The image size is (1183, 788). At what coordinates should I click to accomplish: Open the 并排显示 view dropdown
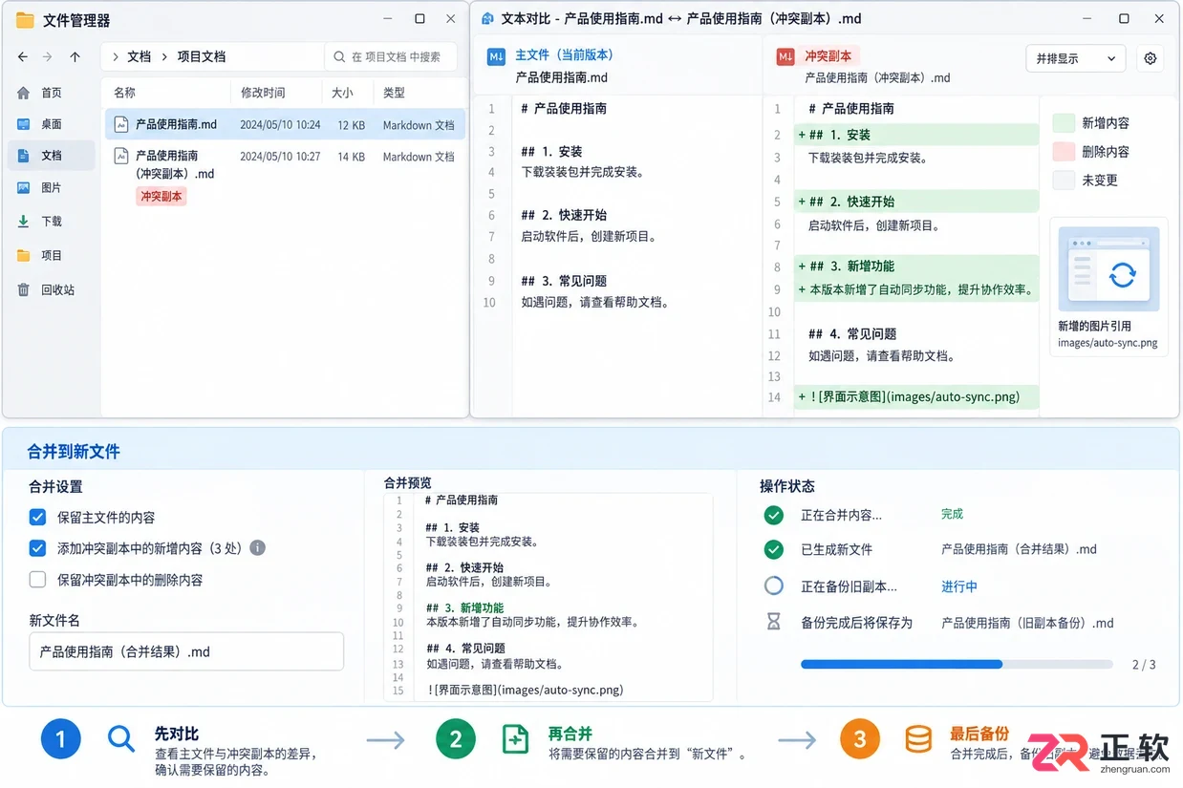click(1076, 58)
